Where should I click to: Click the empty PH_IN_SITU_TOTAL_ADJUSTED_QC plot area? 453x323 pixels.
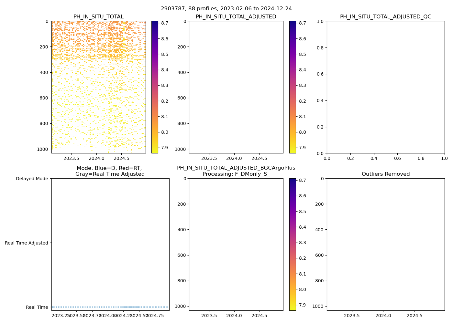[385, 87]
